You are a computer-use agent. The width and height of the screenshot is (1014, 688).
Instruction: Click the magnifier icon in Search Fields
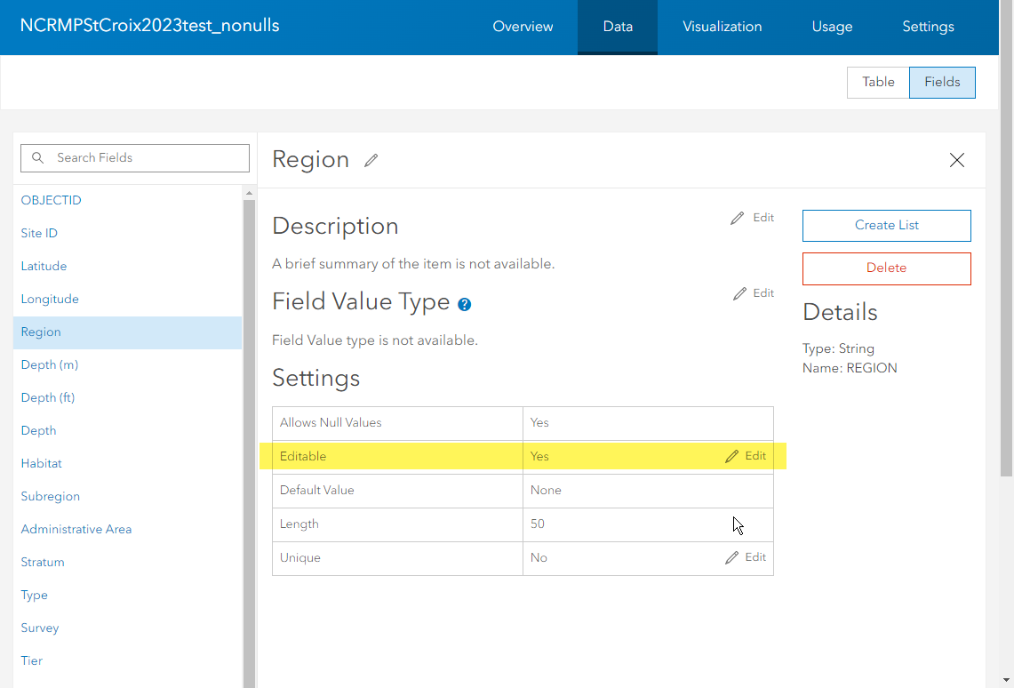point(36,157)
